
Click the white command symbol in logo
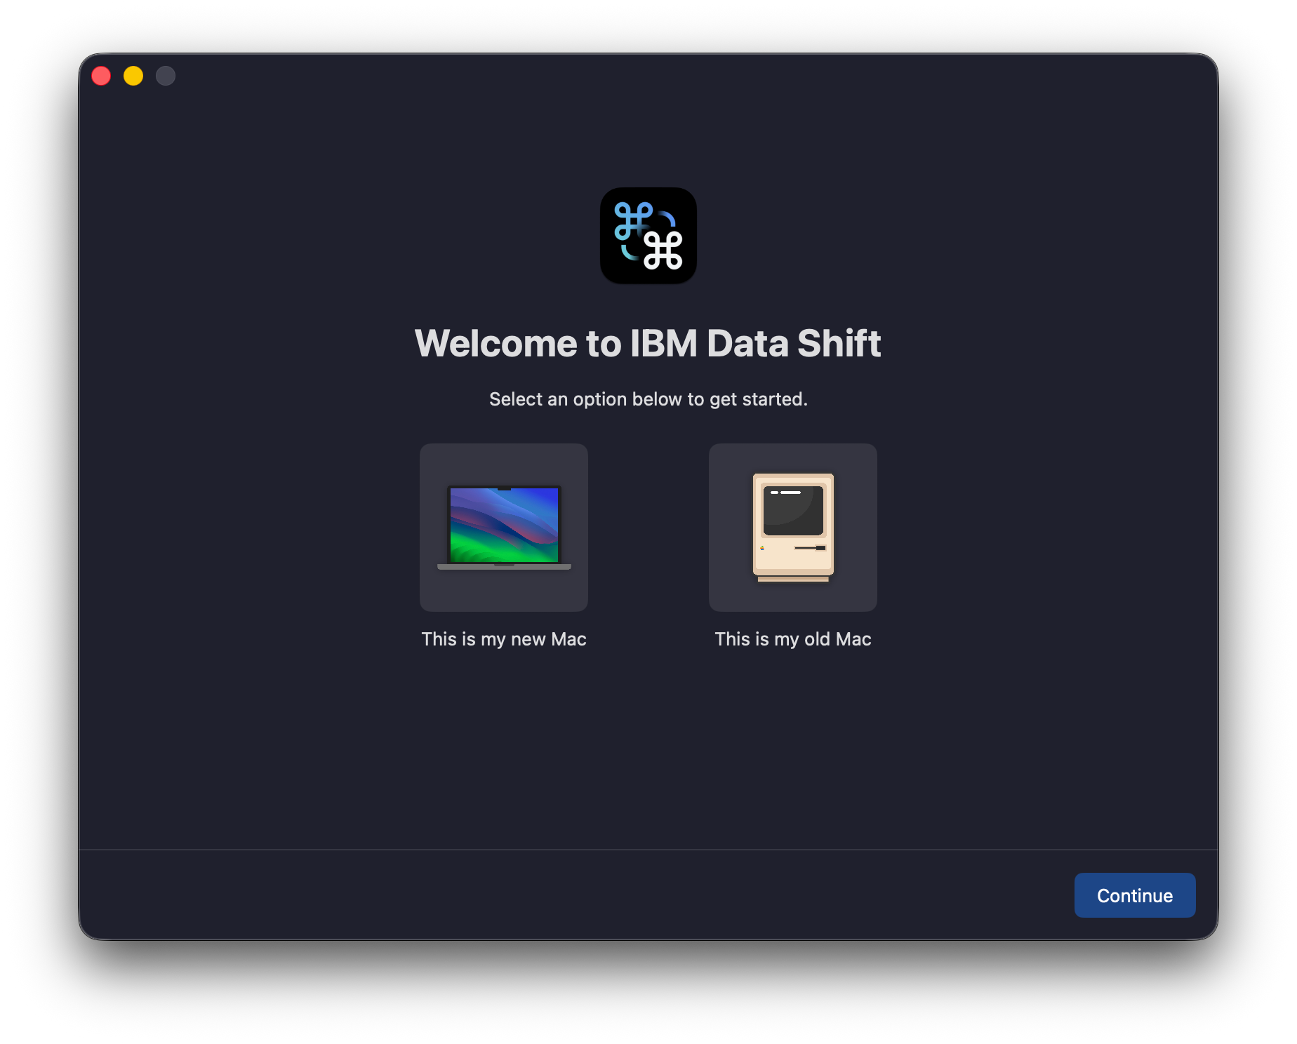pyautogui.click(x=663, y=250)
